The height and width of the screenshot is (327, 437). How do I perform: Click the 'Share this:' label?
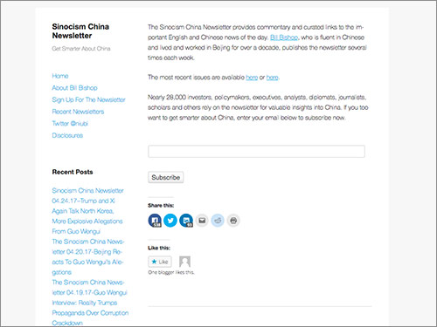(x=161, y=206)
